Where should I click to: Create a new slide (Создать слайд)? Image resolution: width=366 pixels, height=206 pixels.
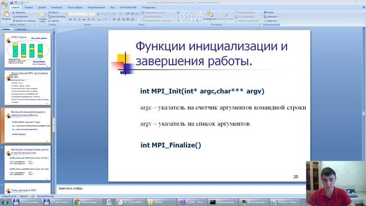[42, 17]
